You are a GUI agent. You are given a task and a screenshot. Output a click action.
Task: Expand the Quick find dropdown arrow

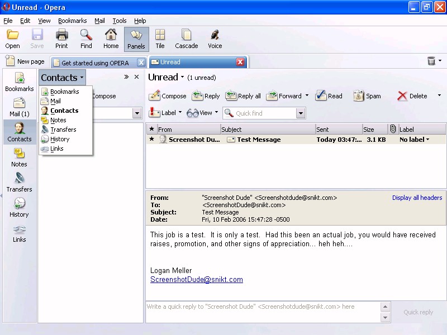[301, 113]
